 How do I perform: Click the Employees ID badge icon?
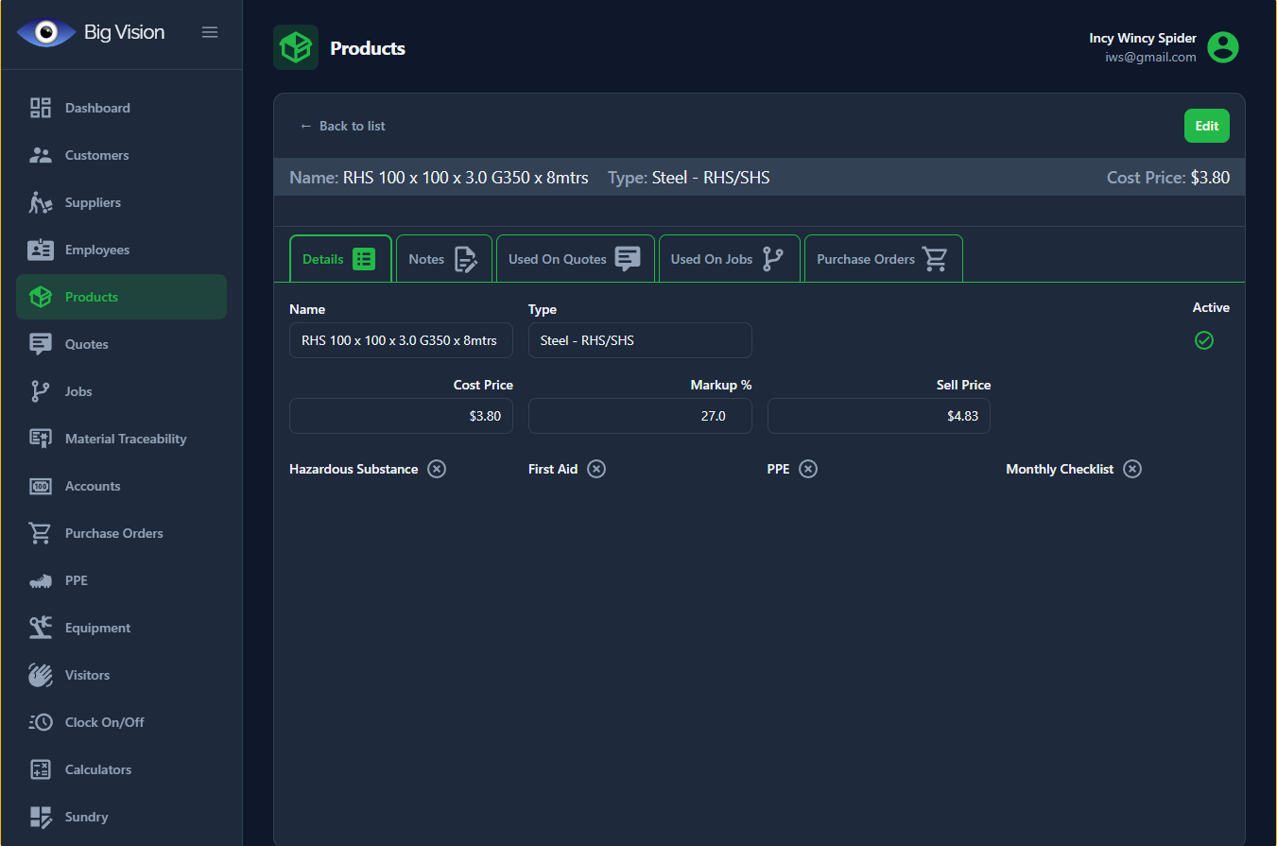[x=41, y=250]
